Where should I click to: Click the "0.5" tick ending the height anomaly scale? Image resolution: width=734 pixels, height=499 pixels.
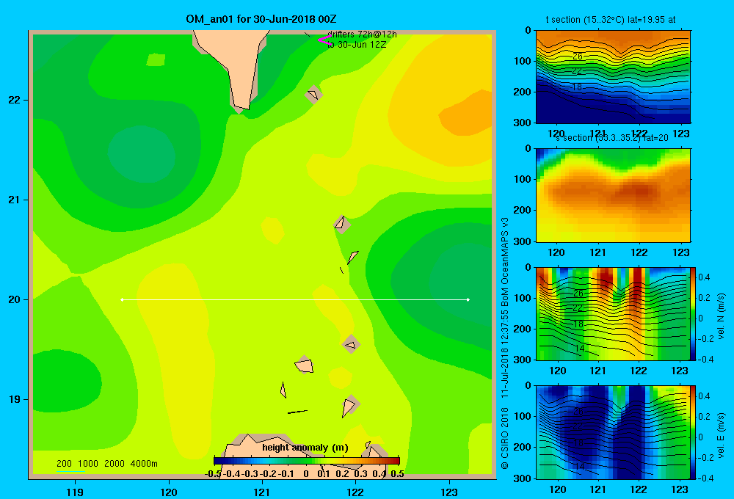tap(397, 474)
